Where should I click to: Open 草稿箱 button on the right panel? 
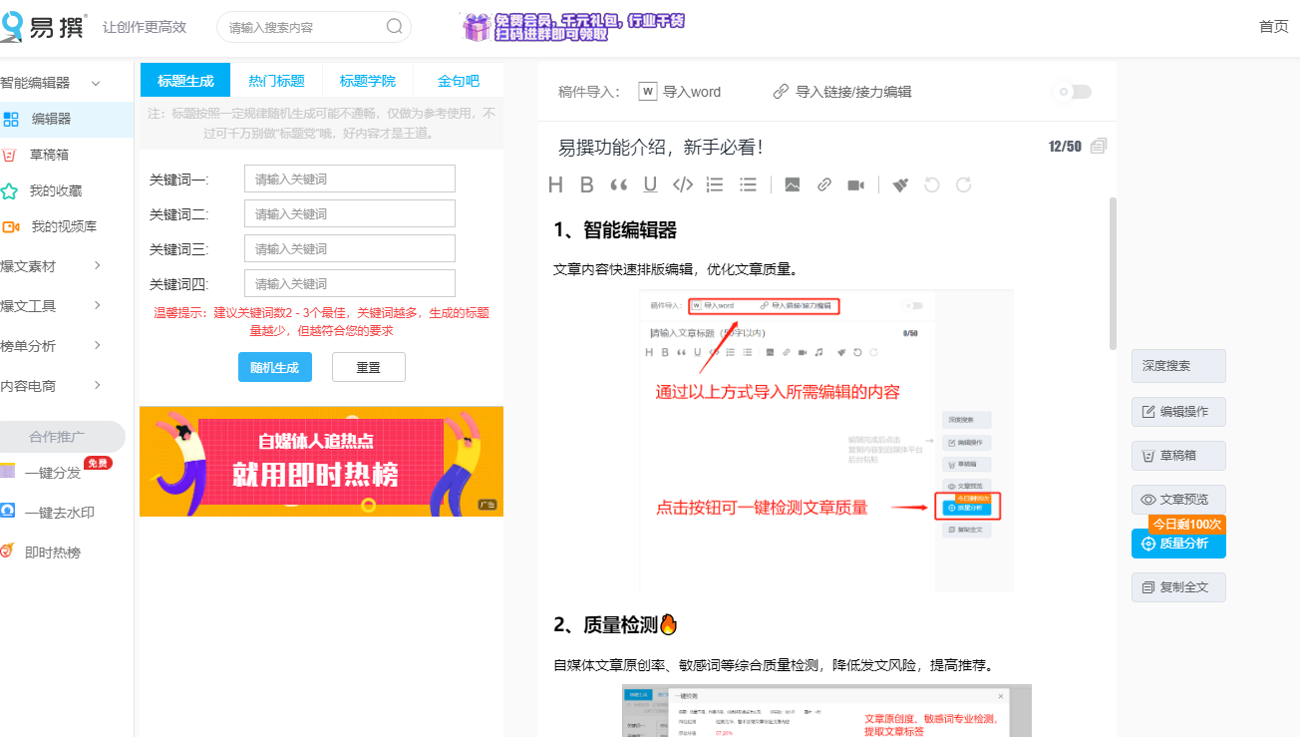[1178, 456]
